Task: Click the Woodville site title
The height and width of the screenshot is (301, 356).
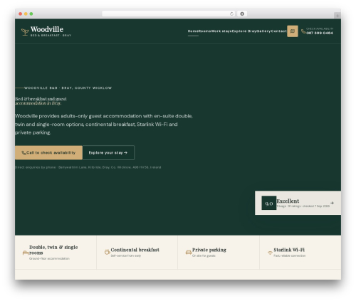Action: [47, 29]
